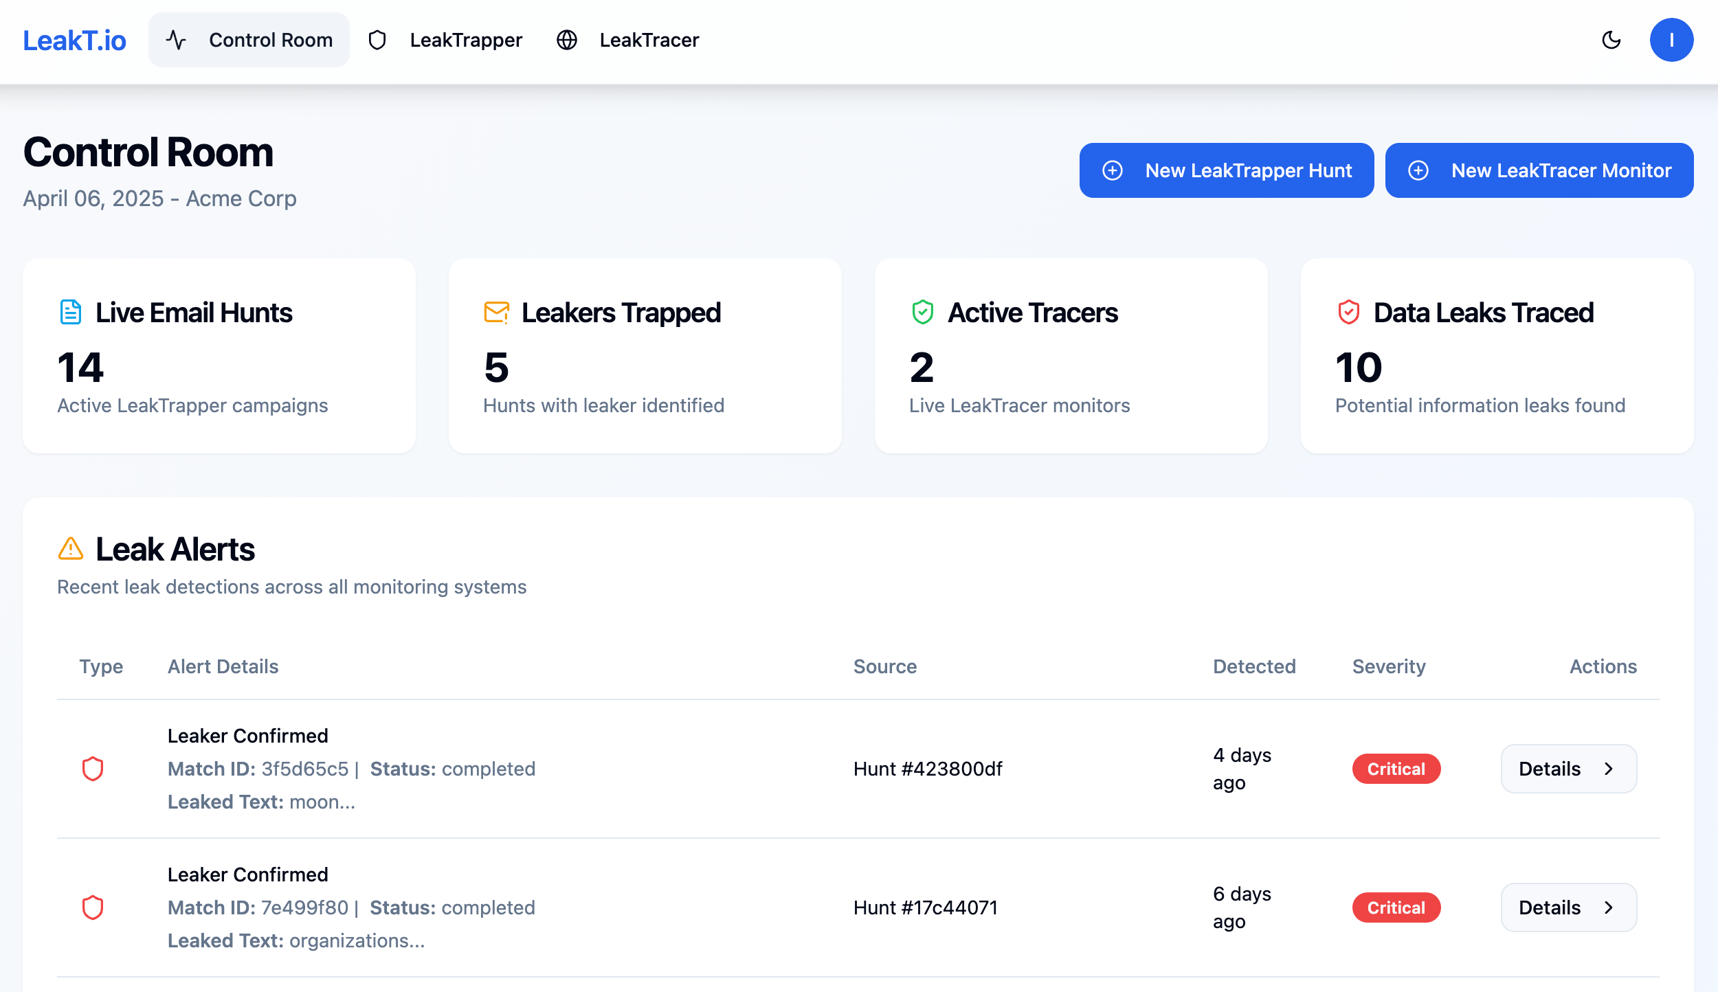
Task: Click the Live Email Hunts document icon
Action: (x=71, y=313)
